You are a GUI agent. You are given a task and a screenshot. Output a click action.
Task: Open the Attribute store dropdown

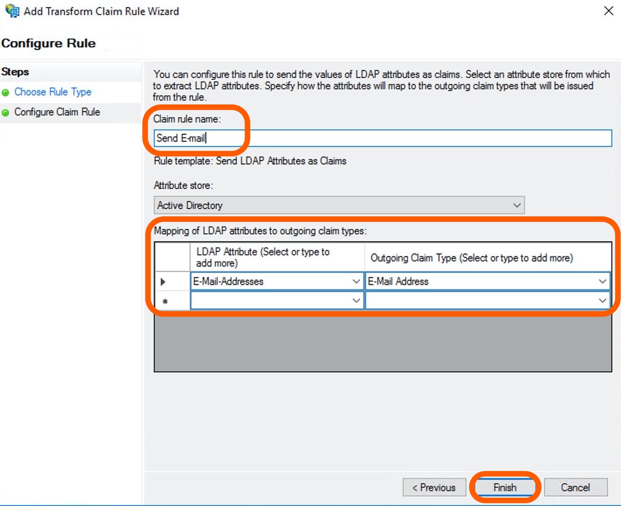(517, 205)
